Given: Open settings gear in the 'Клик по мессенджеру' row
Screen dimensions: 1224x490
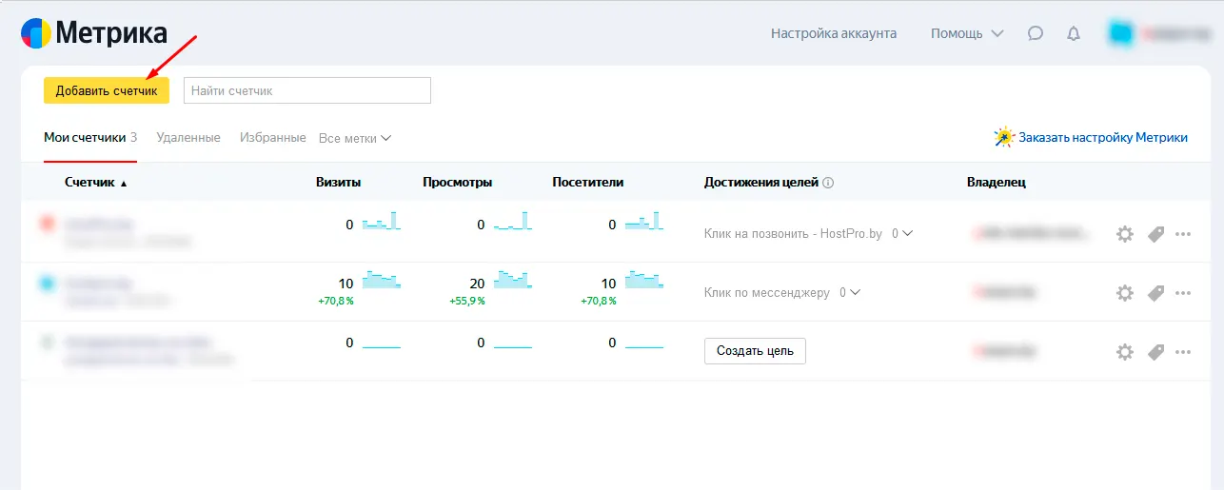Looking at the screenshot, I should coord(1125,293).
